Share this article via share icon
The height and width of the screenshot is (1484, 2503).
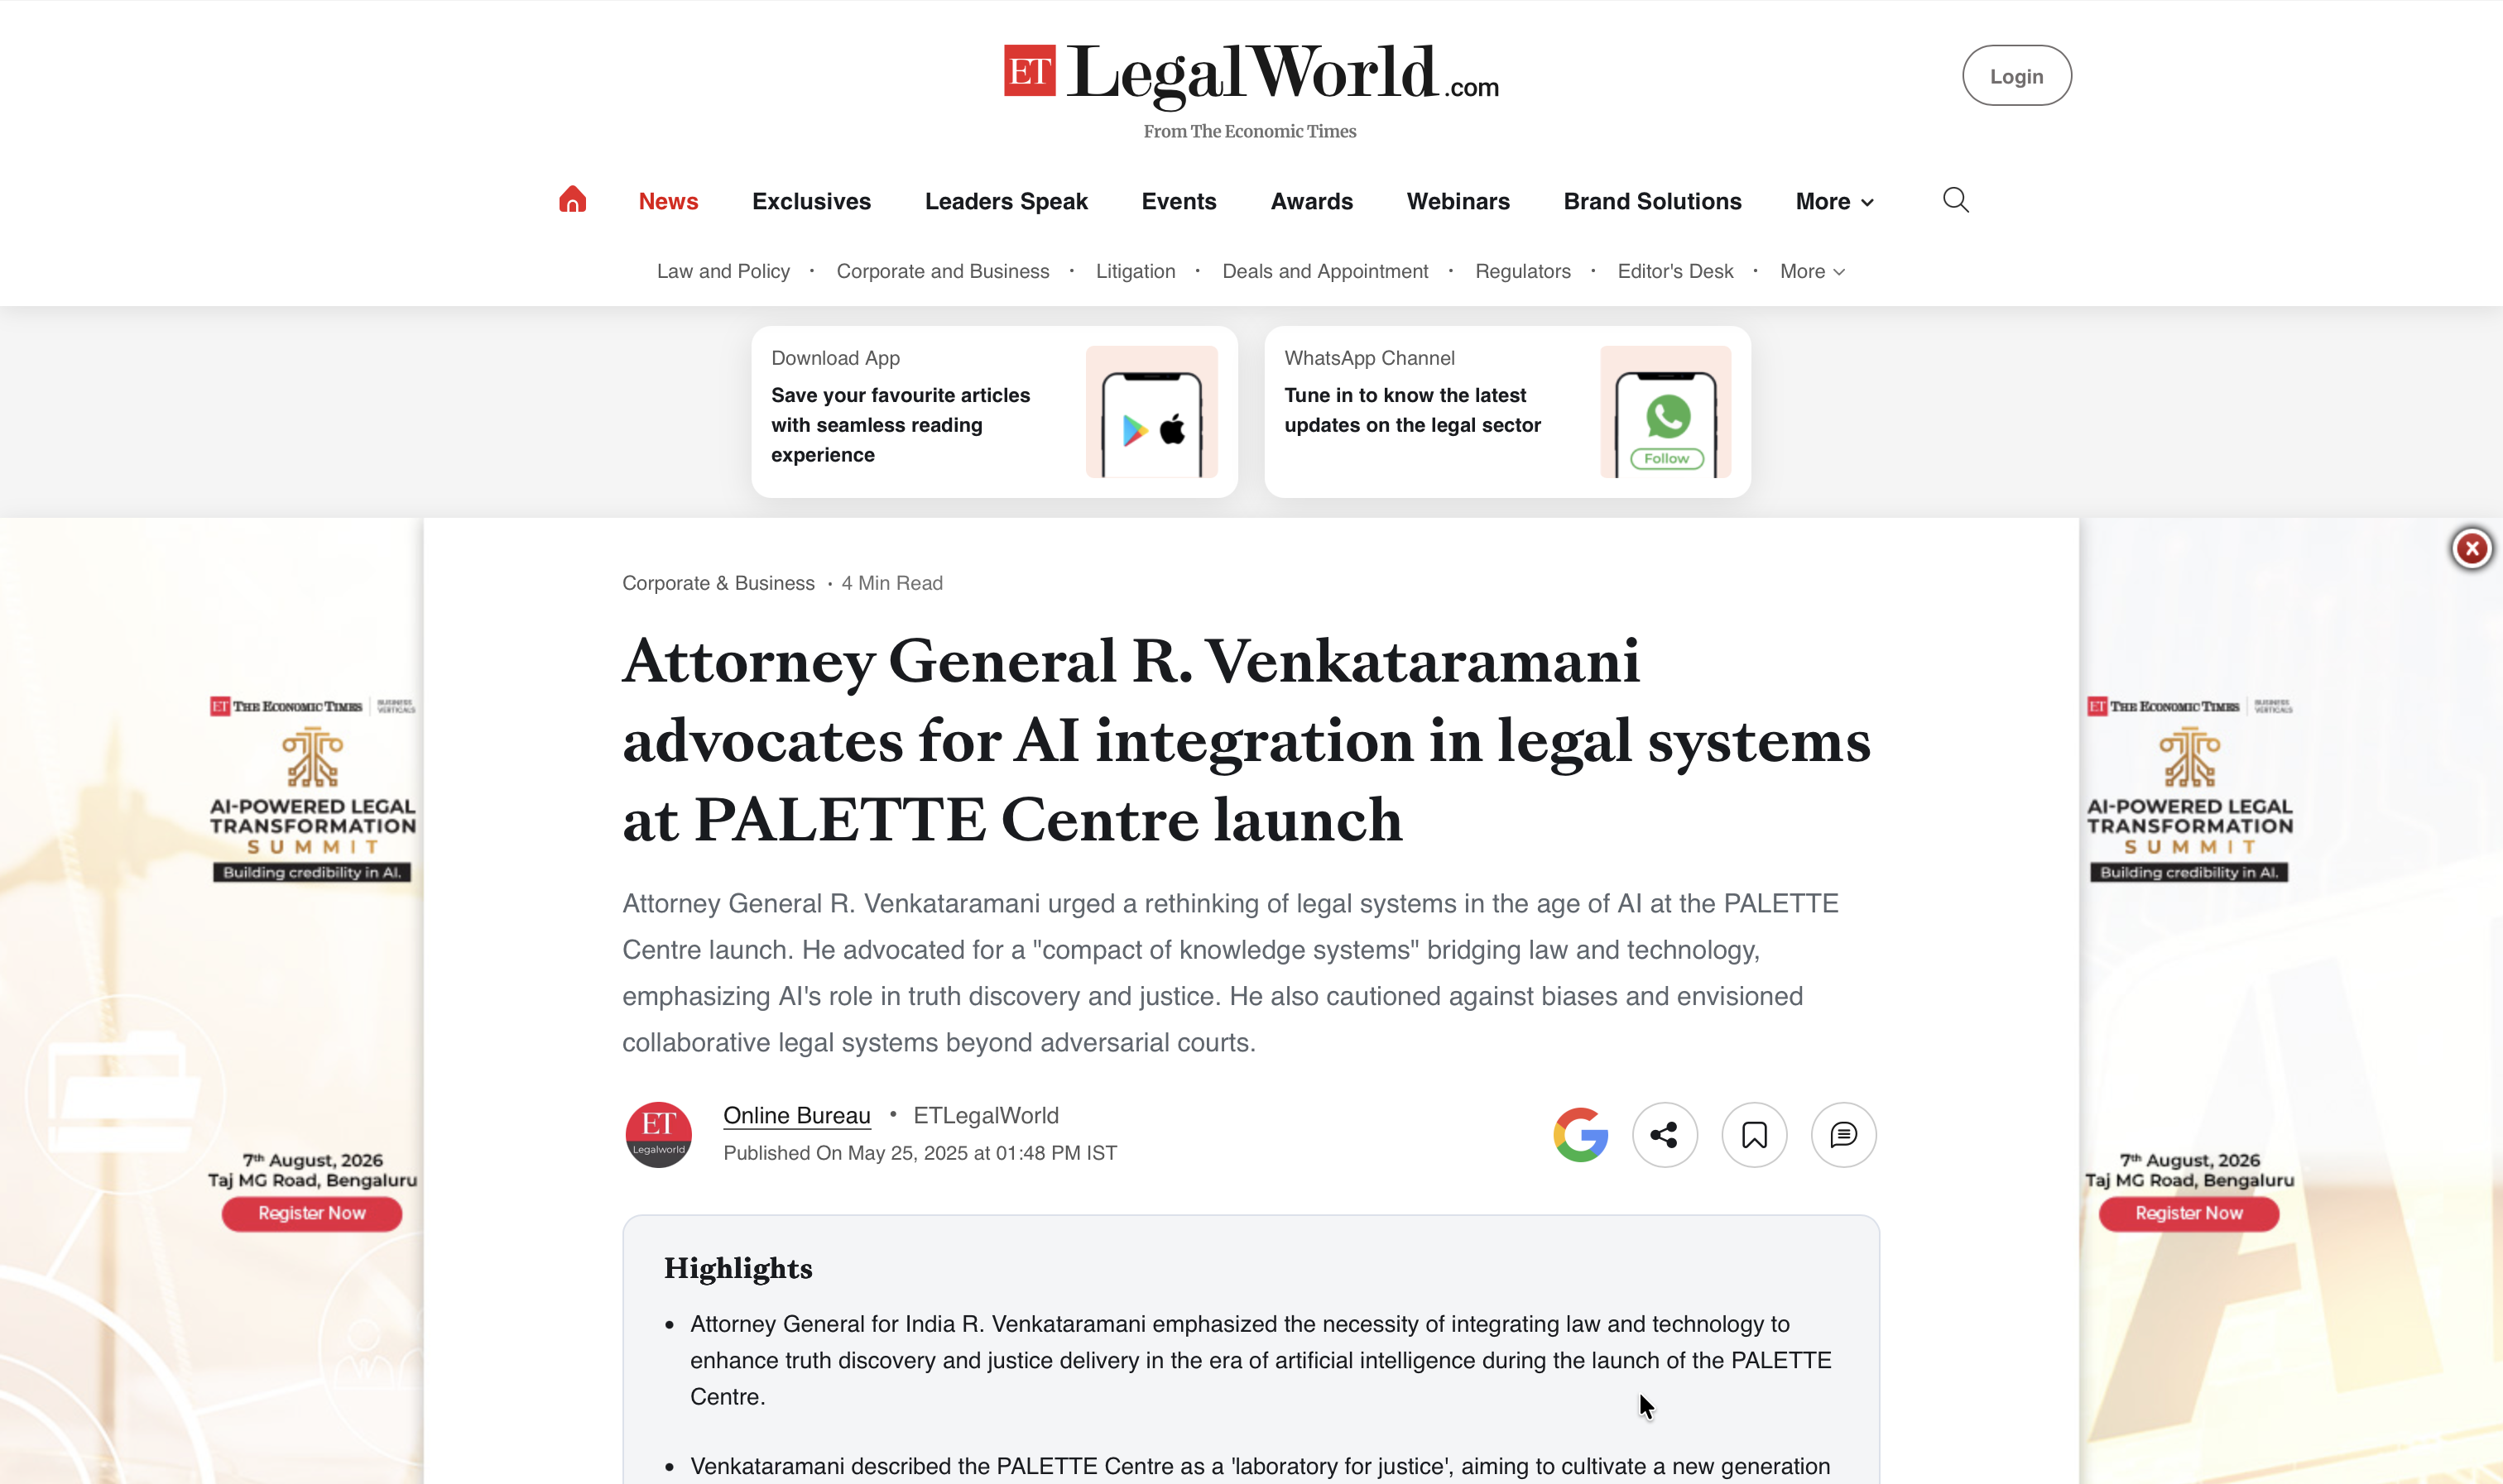pyautogui.click(x=1665, y=1134)
